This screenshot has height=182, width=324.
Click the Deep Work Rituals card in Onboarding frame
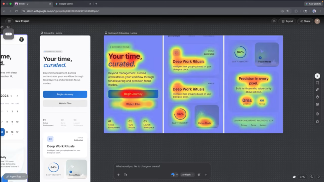click(65, 145)
